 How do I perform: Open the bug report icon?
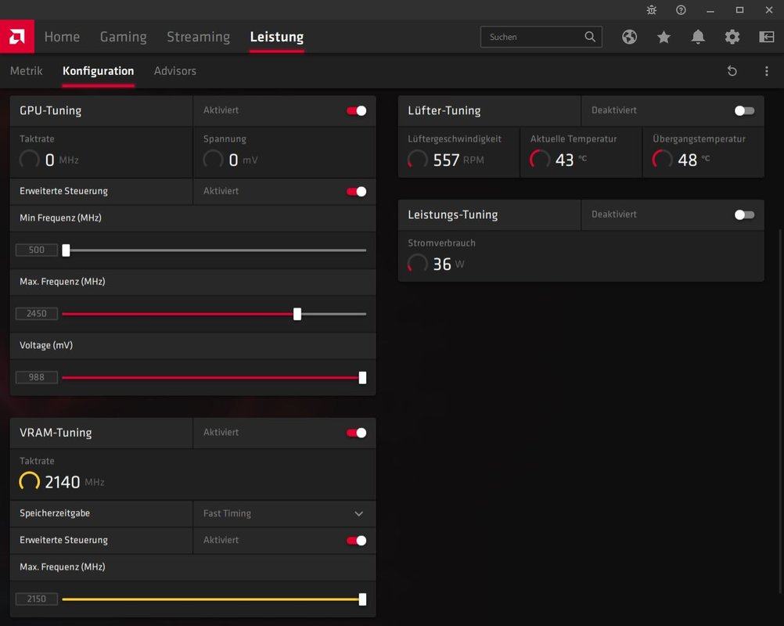pyautogui.click(x=652, y=10)
